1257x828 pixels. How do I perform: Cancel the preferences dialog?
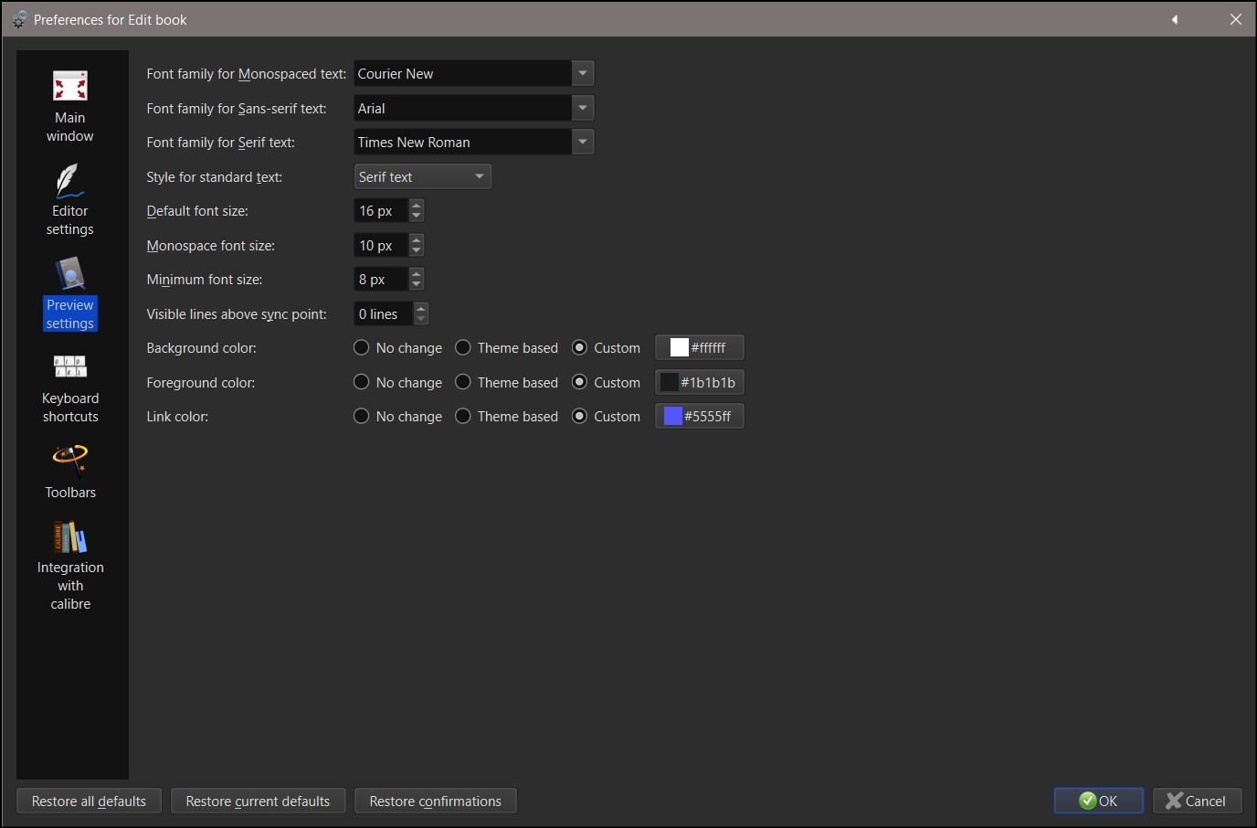pyautogui.click(x=1197, y=801)
